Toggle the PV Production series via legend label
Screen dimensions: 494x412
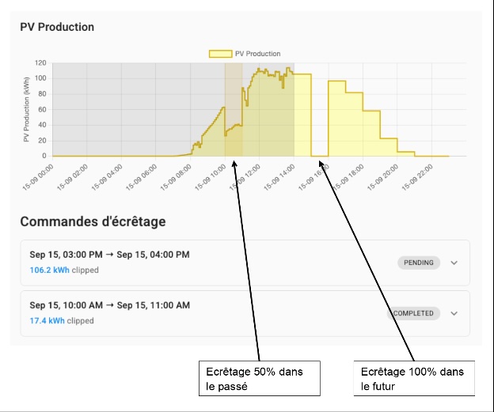coord(257,54)
